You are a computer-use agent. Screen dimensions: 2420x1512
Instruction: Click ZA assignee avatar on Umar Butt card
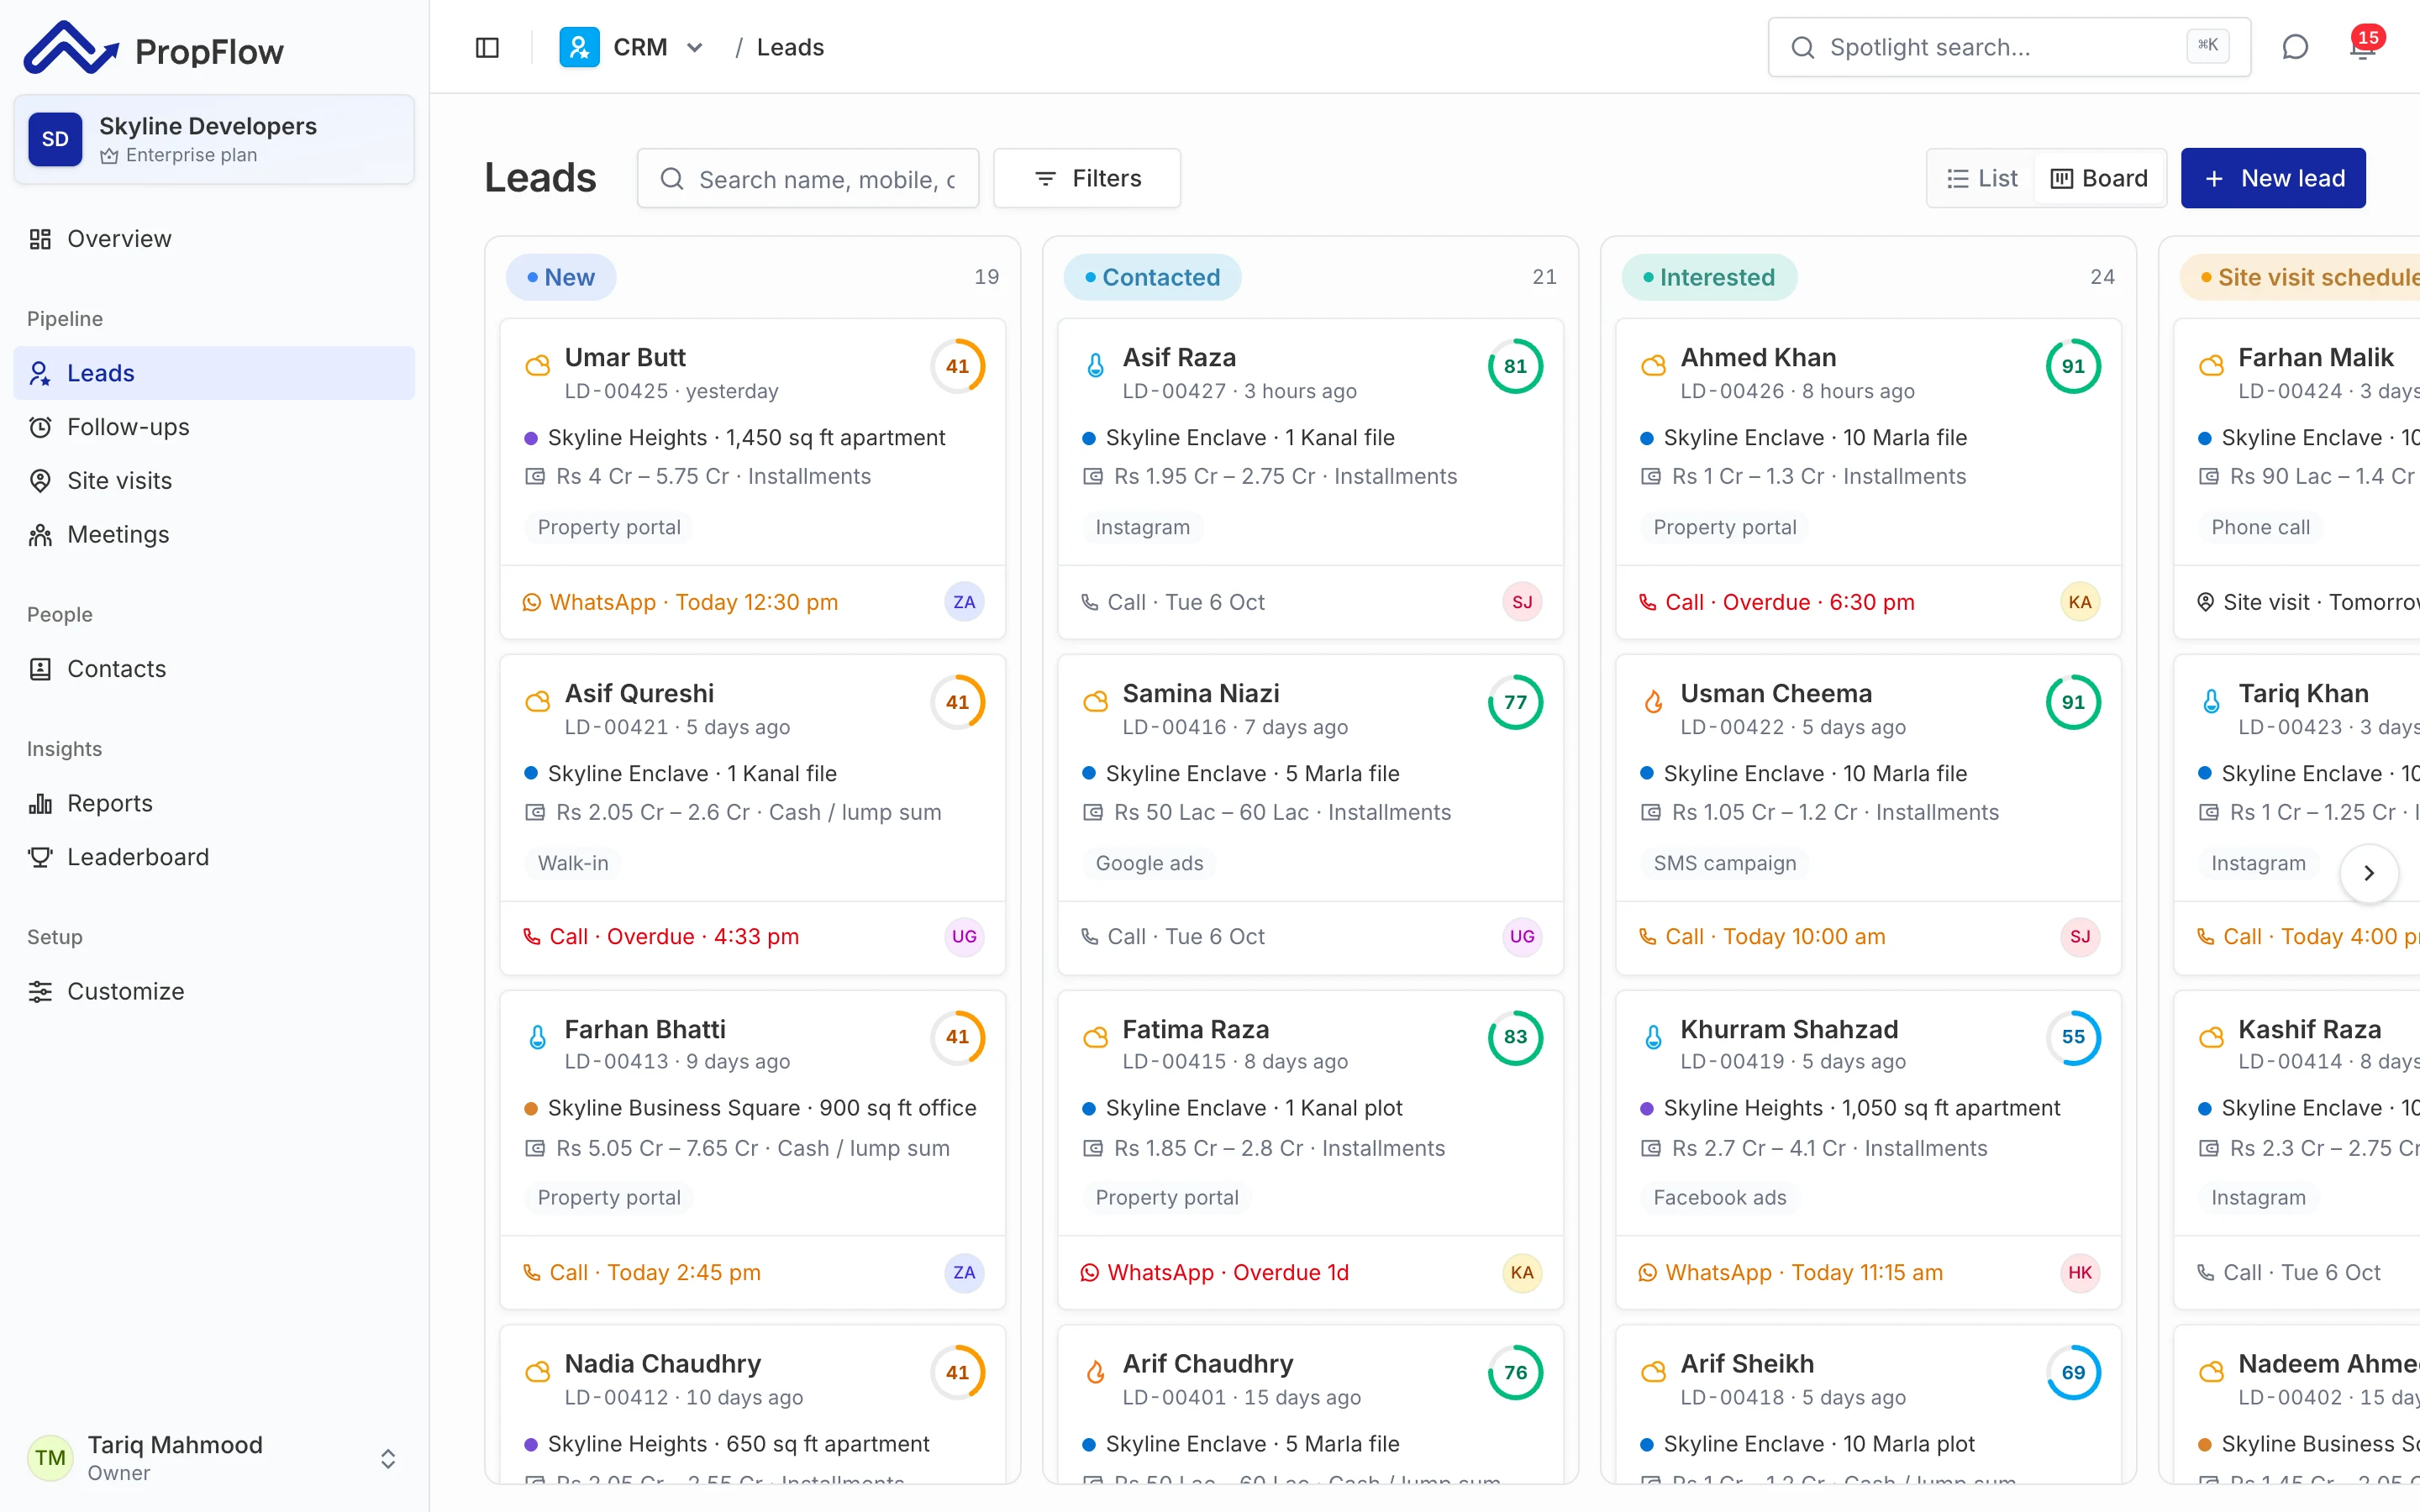click(964, 602)
